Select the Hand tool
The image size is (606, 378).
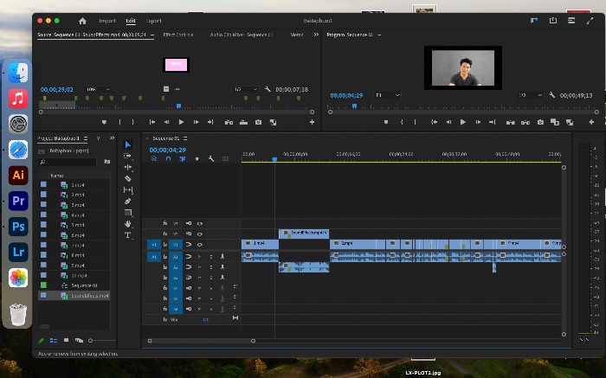[128, 223]
